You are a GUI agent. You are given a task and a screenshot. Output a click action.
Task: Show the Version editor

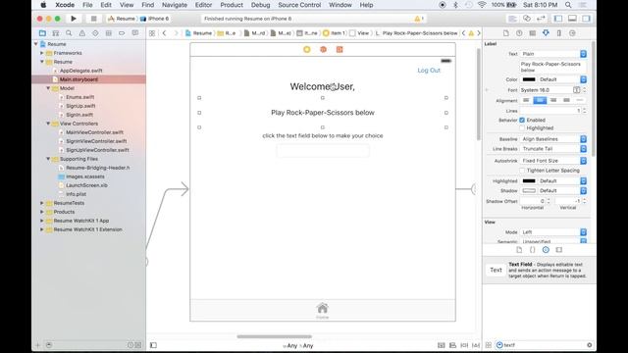[x=541, y=19]
